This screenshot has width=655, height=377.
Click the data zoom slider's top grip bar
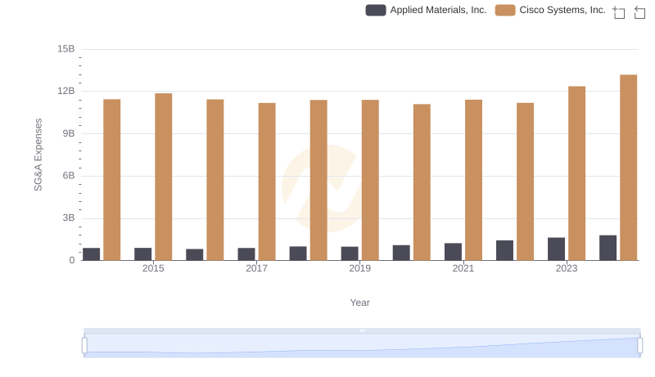pos(362,330)
